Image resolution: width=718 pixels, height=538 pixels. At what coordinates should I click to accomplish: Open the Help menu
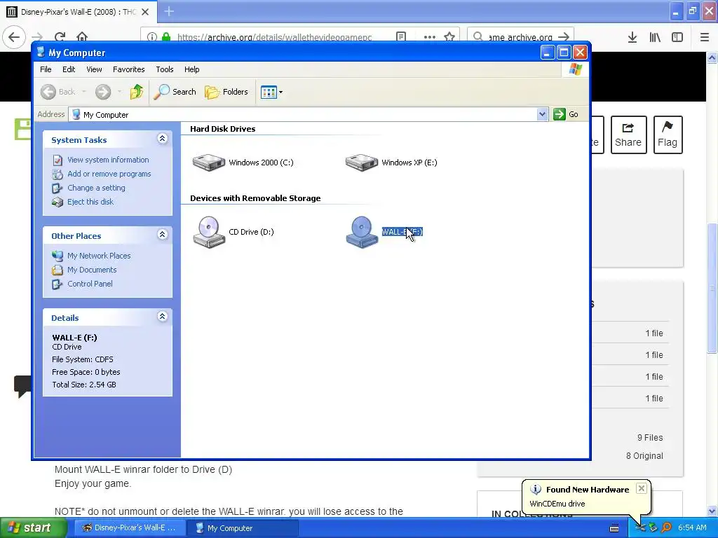[x=192, y=69]
